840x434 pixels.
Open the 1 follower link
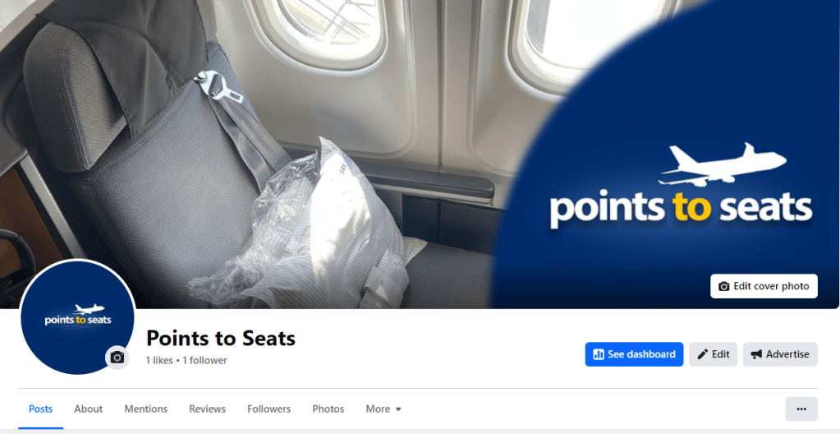pyautogui.click(x=204, y=361)
